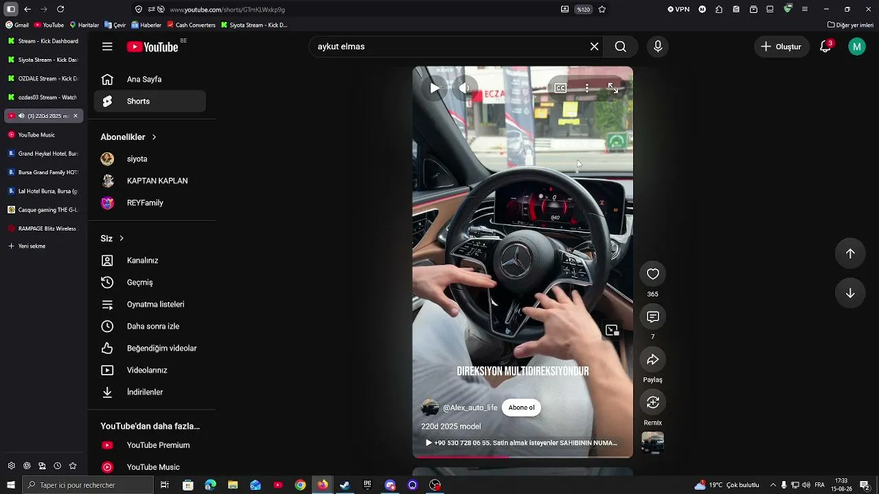Open Daha sonra izle list

pyautogui.click(x=150, y=327)
